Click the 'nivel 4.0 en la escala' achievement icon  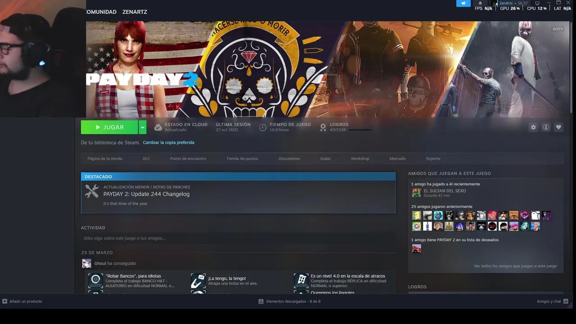301,280
